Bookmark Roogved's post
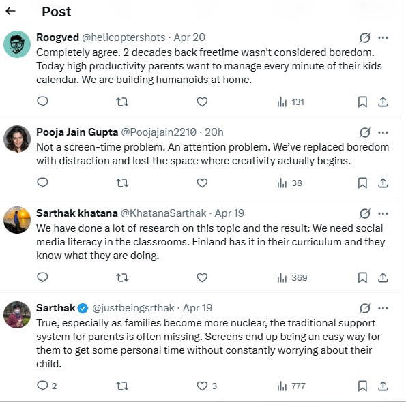Screen dimensions: 406x402 click(x=362, y=102)
